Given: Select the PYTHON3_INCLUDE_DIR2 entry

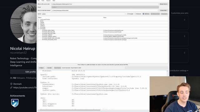Looking at the screenshot, I should [x=49, y=33].
